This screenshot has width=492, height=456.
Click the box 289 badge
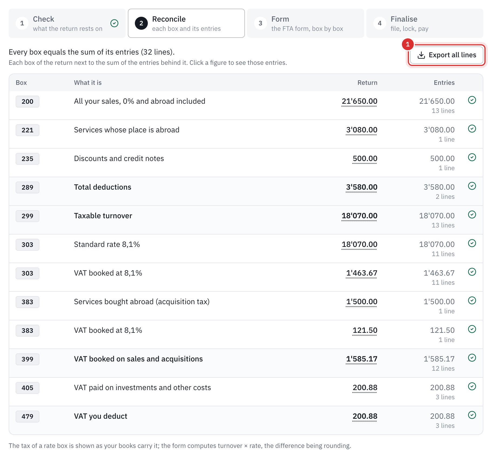(28, 187)
